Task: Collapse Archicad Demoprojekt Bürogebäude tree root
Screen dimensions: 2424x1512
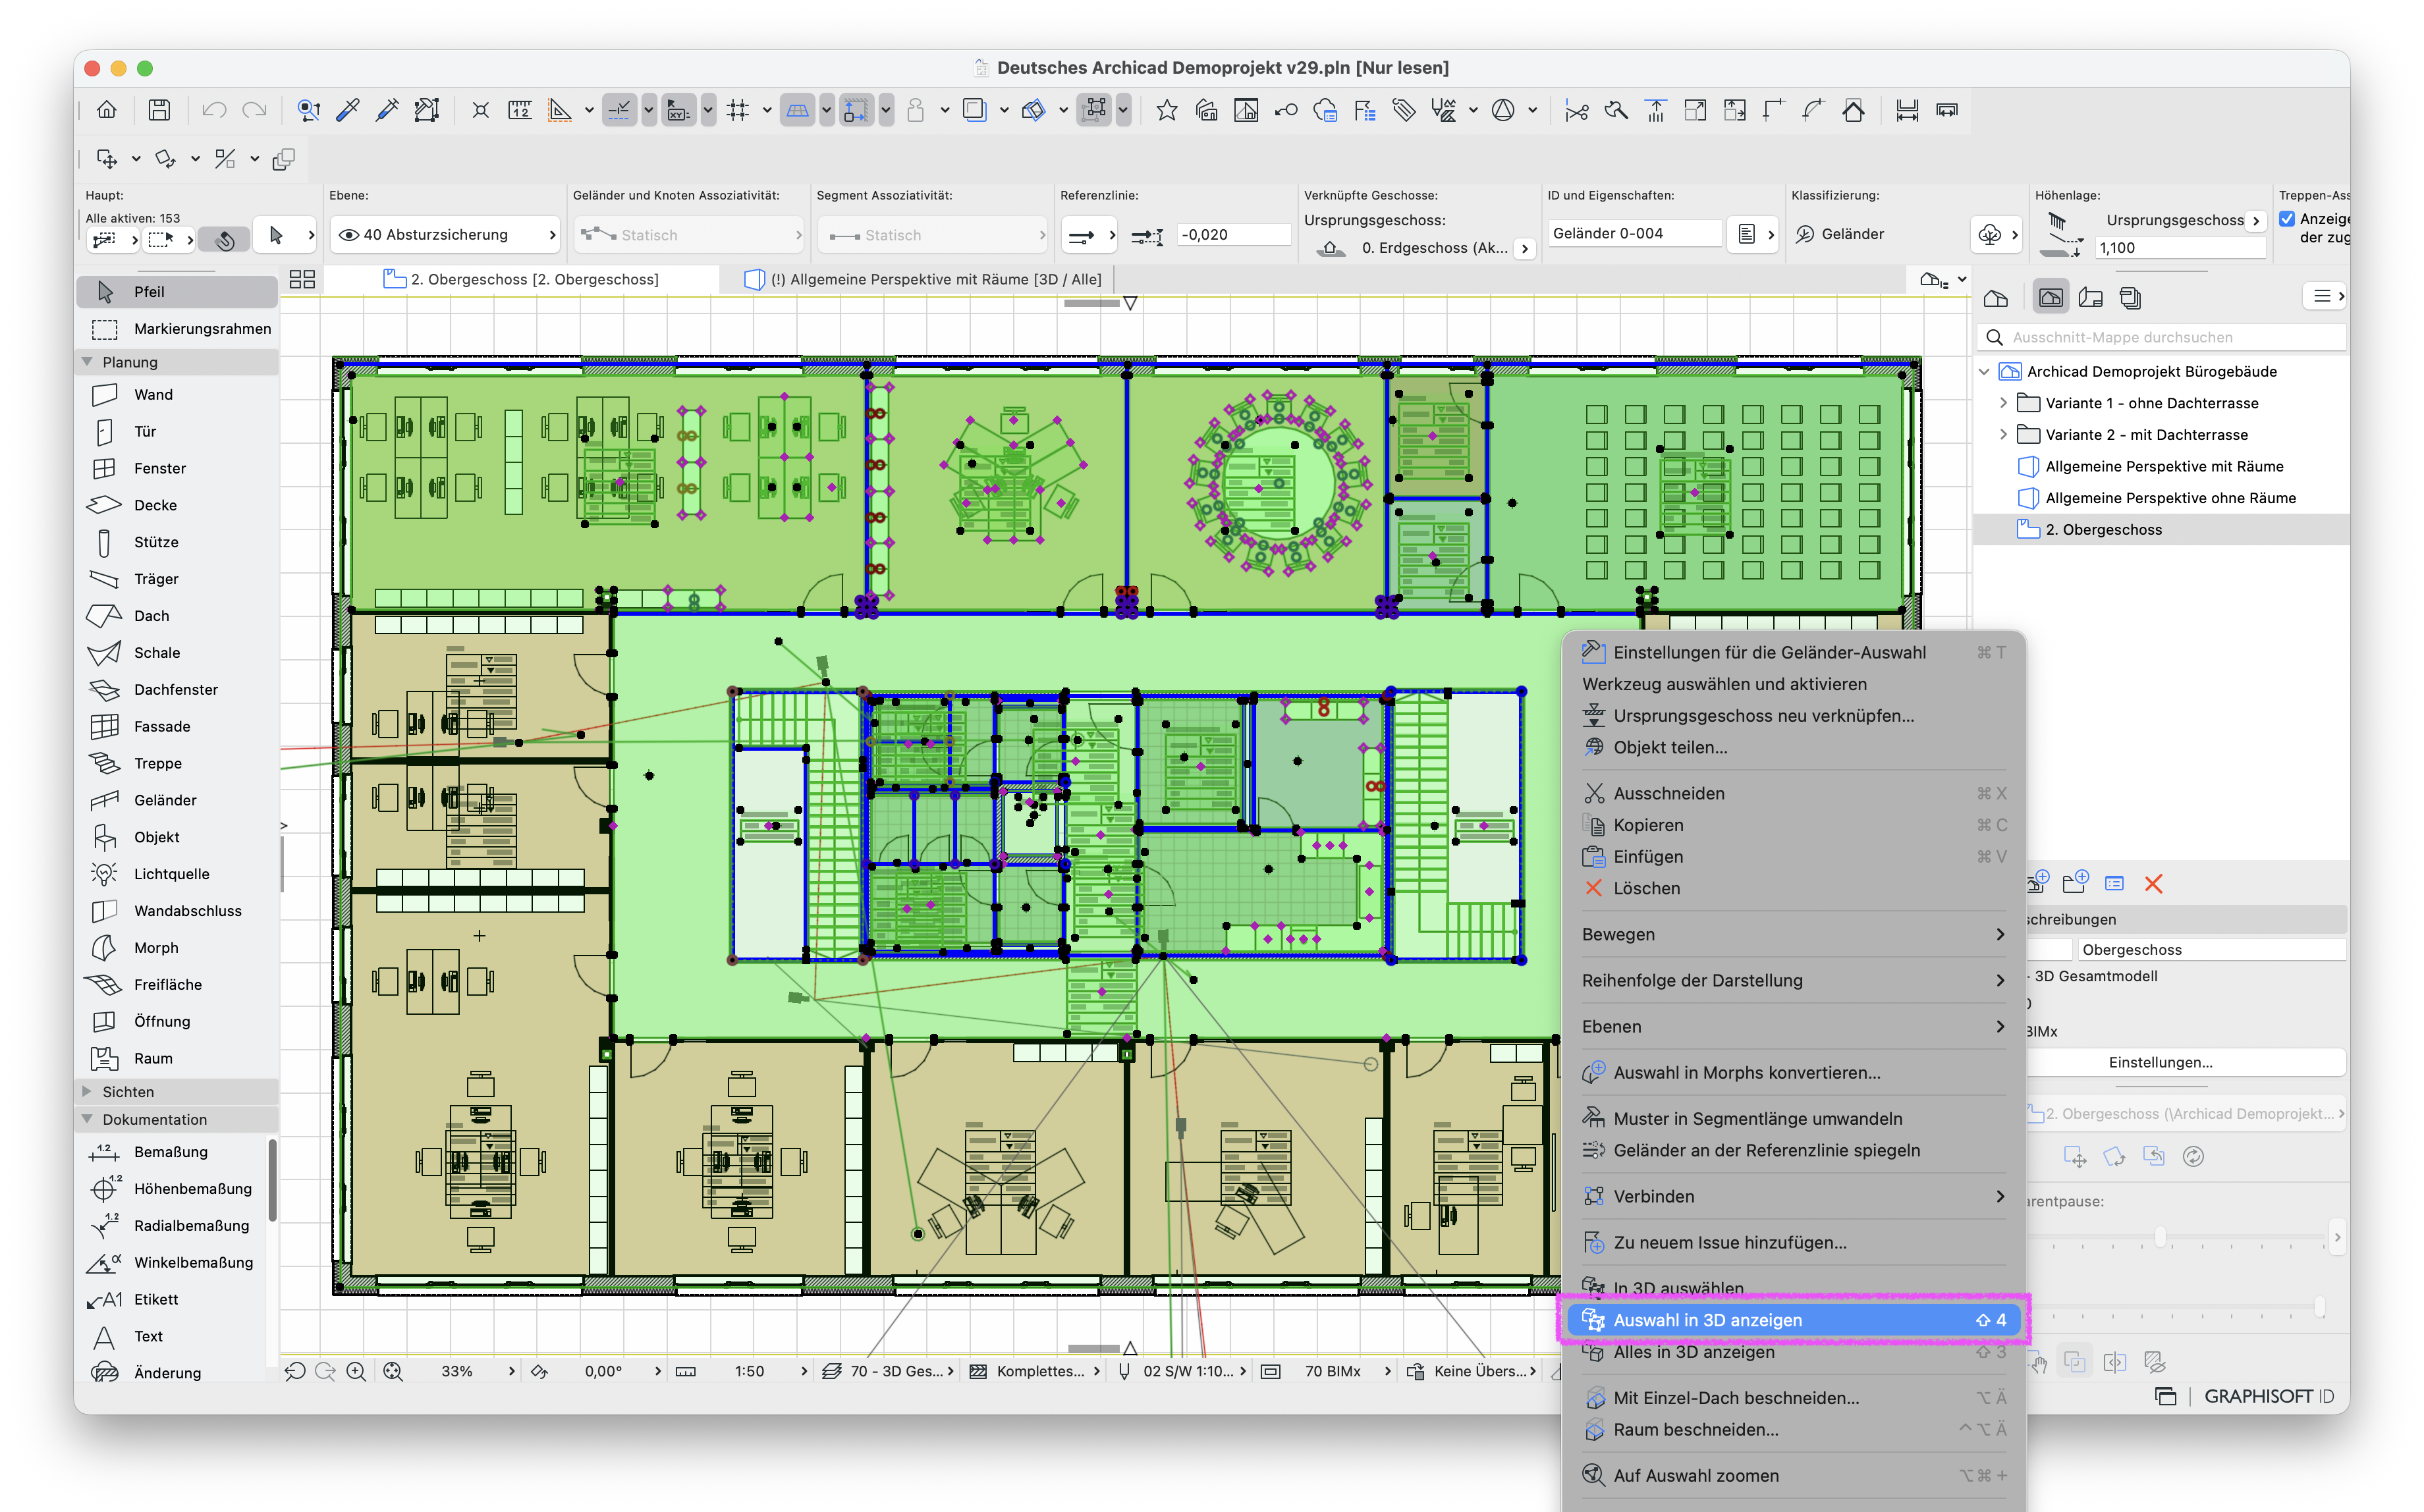Action: coord(1985,371)
